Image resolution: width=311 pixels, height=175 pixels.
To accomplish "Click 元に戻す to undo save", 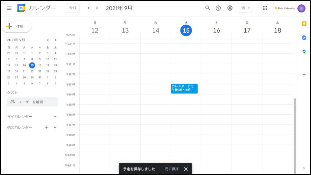I will [171, 169].
